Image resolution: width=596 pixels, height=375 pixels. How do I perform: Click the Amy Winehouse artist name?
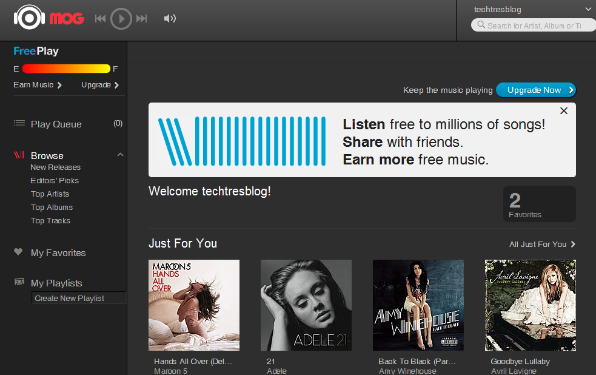pyautogui.click(x=407, y=371)
